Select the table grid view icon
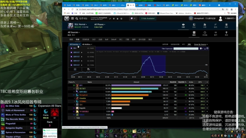 click(x=194, y=33)
